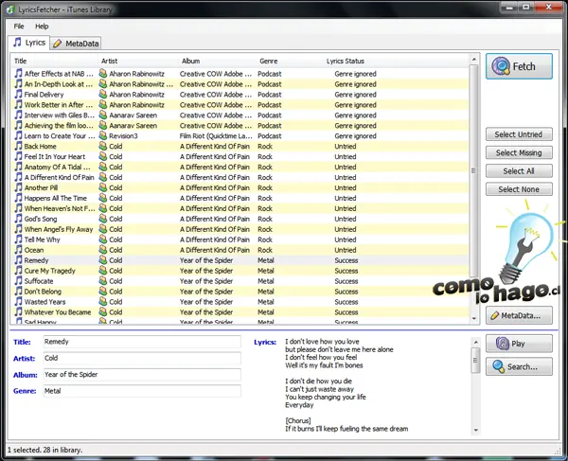Sort by the Genre column header
This screenshot has width=568, height=461.
coord(291,61)
